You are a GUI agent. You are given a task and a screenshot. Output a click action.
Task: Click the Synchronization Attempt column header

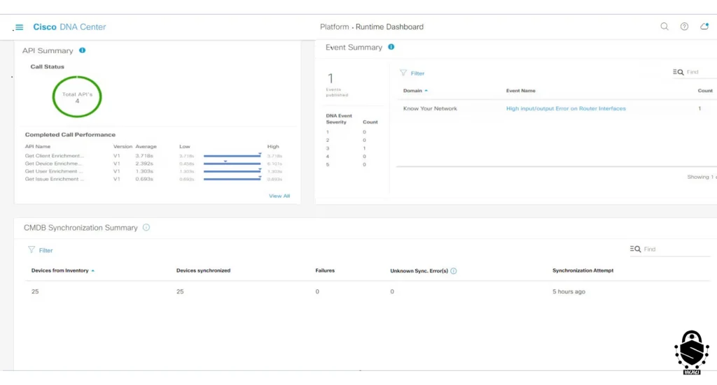click(x=583, y=270)
